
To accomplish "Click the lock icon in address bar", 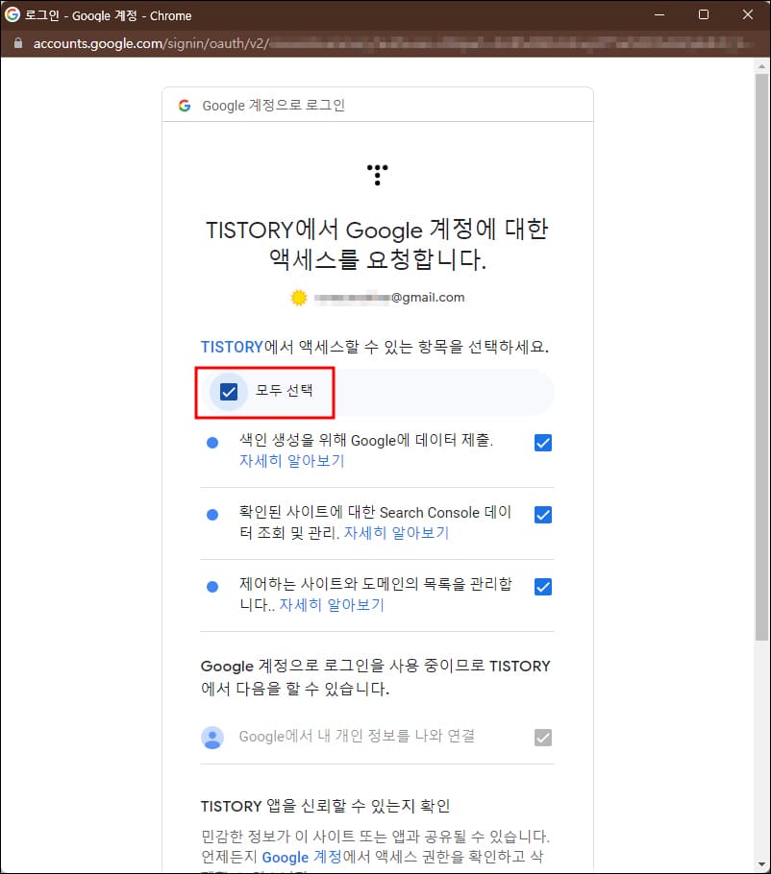I will click(18, 43).
